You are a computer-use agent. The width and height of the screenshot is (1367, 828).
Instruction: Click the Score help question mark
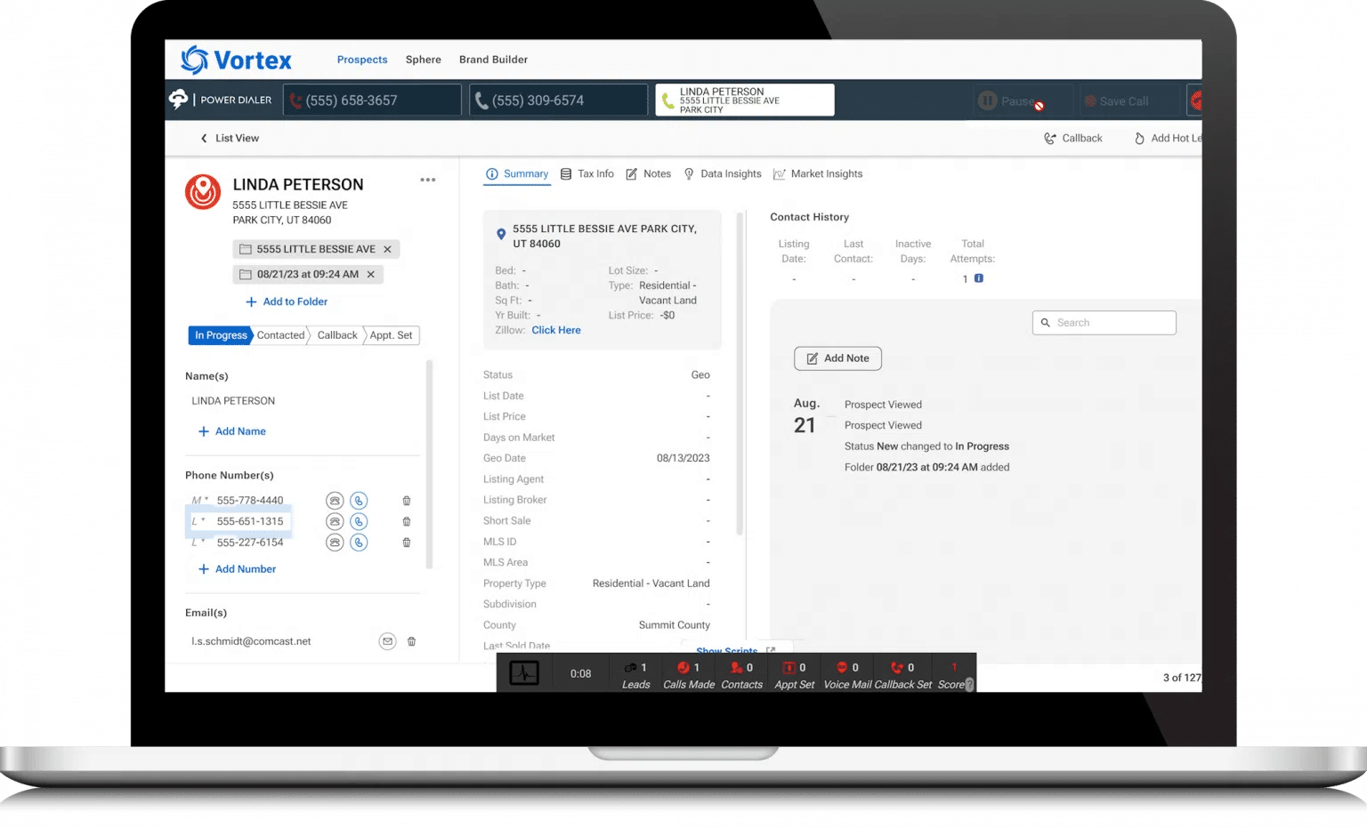tap(969, 684)
